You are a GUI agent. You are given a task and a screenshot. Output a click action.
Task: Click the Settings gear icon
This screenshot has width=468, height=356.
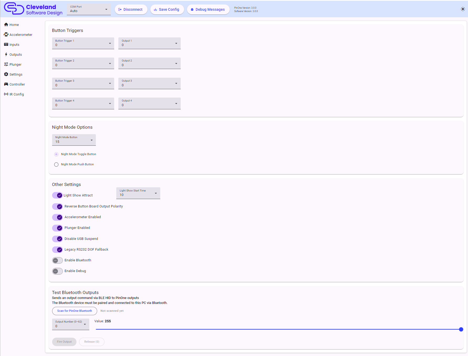(x=6, y=74)
